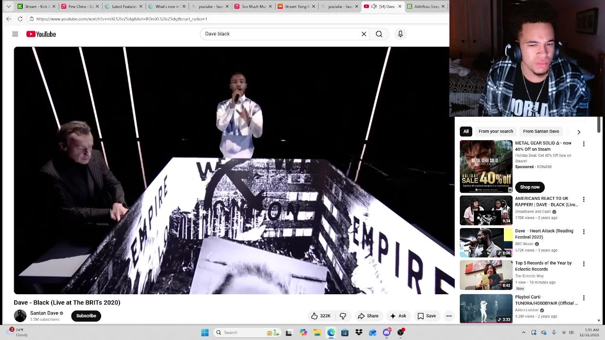The width and height of the screenshot is (605, 340).
Task: Open more actions menu under the video
Action: tap(449, 316)
